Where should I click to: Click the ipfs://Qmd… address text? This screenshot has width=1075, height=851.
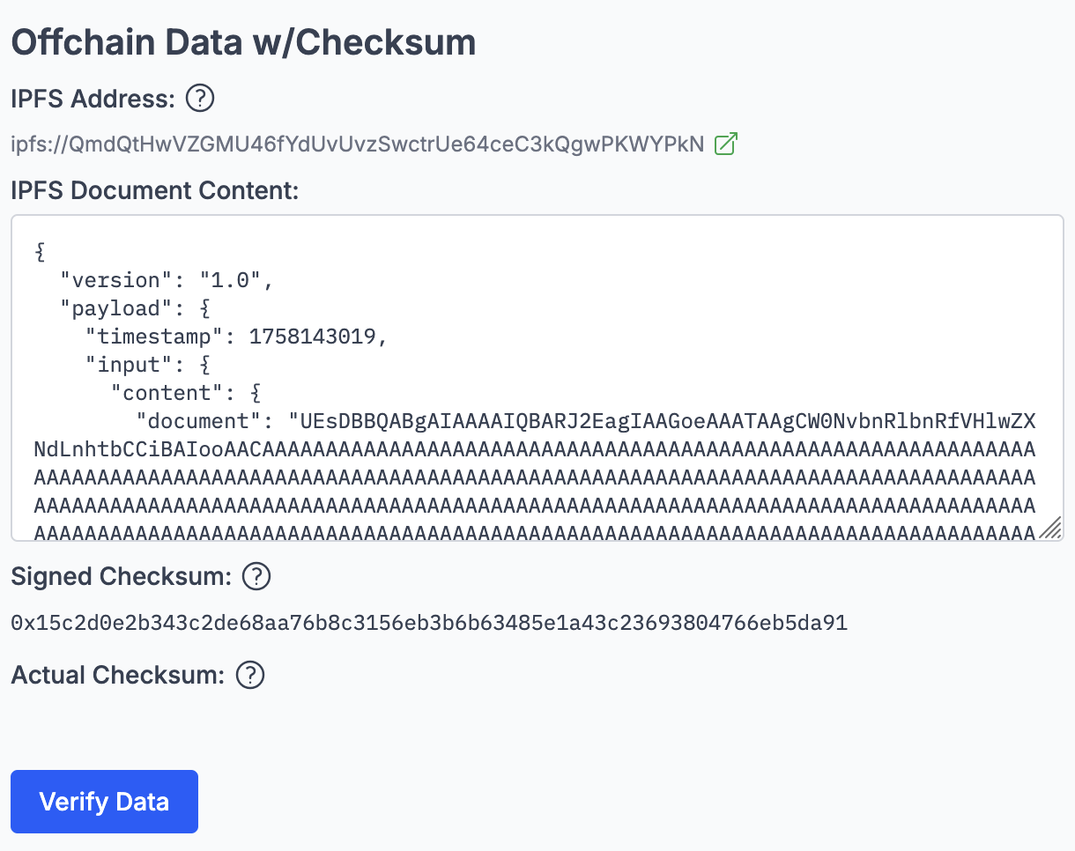357,144
